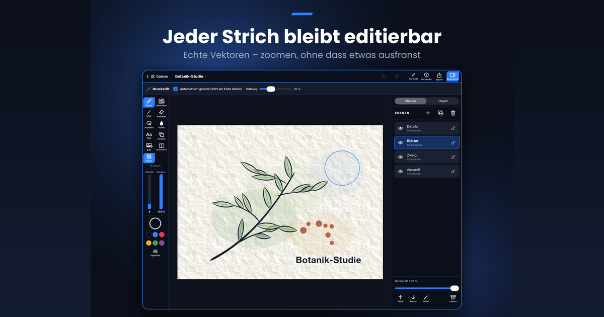The image size is (604, 317).
Task: Select the Radierer eraser tool
Action: [162, 113]
